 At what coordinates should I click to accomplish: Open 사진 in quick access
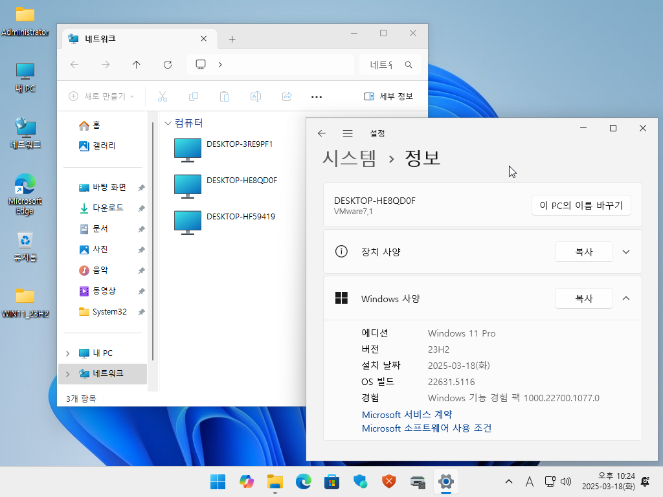tap(94, 249)
